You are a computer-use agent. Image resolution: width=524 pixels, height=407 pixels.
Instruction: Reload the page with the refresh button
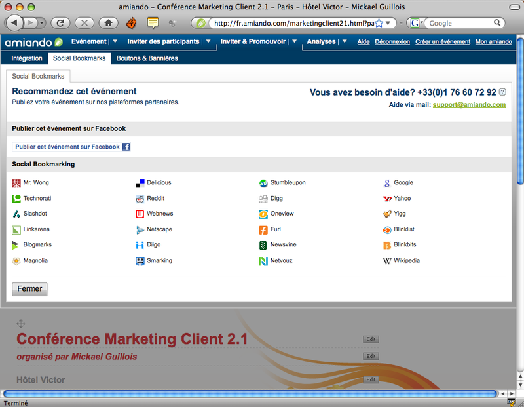click(60, 23)
